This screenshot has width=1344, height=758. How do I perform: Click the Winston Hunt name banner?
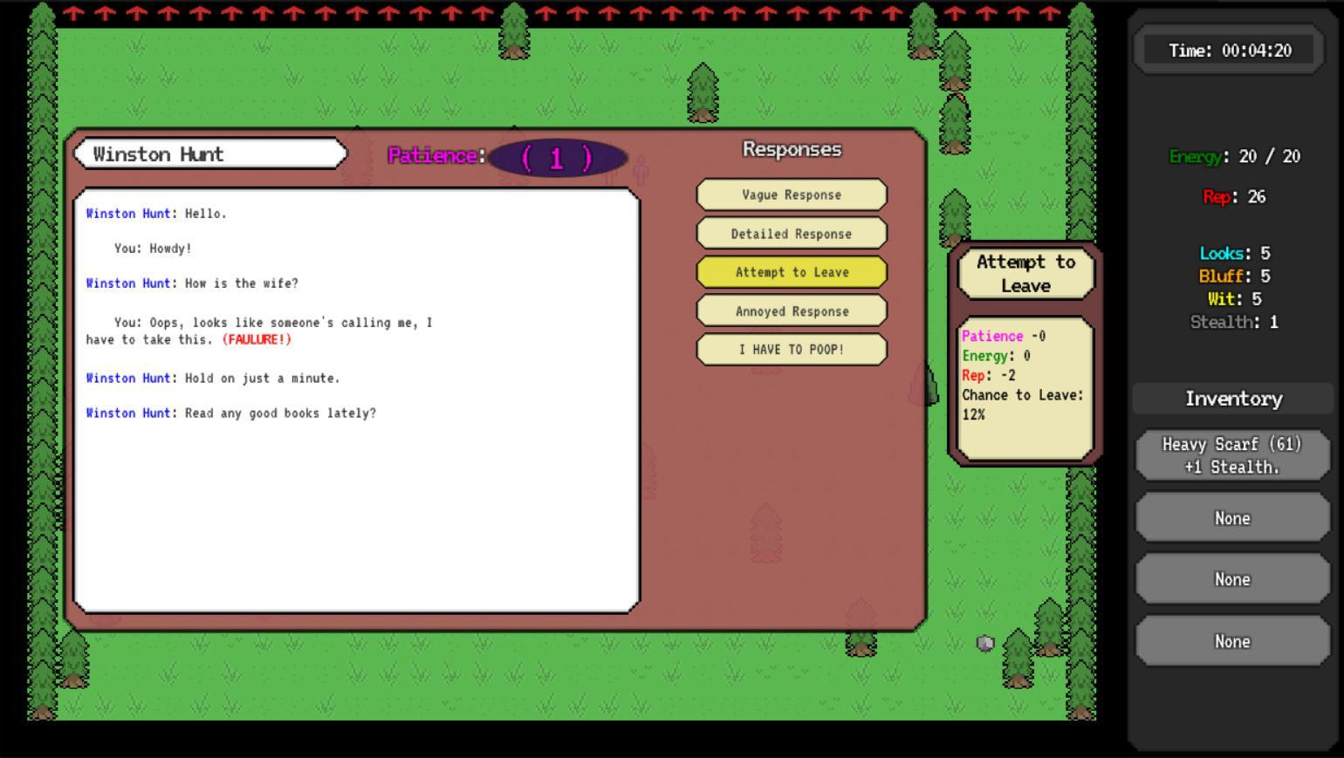(210, 154)
